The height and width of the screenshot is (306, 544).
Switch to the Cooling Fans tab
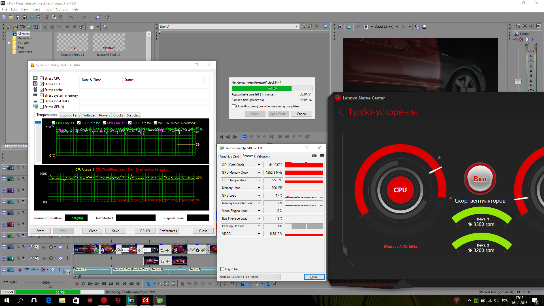[70, 115]
